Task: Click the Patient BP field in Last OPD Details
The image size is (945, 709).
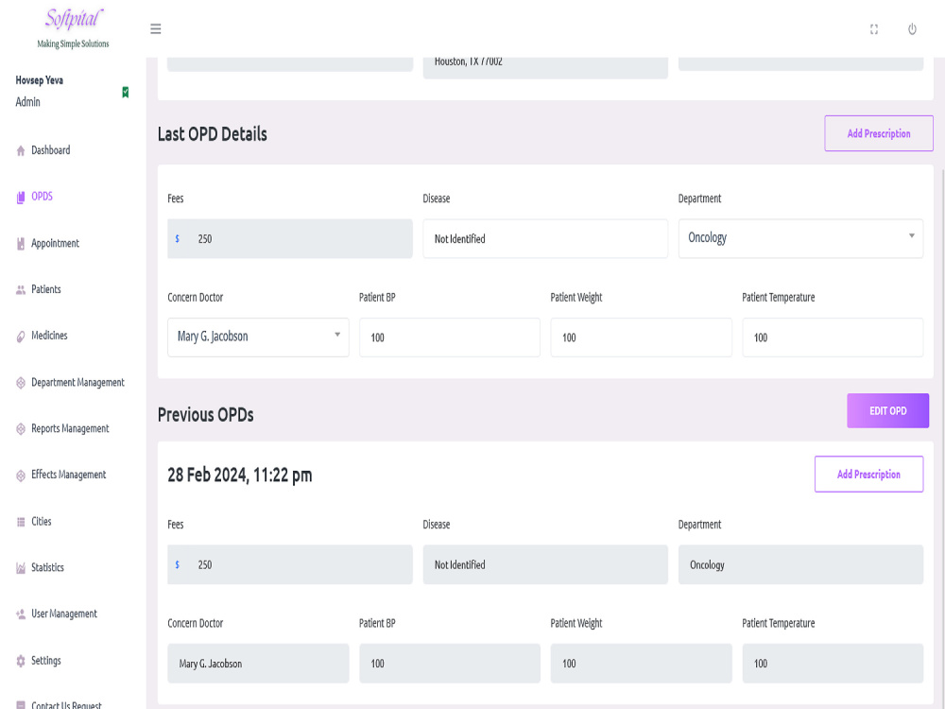Action: 450,337
